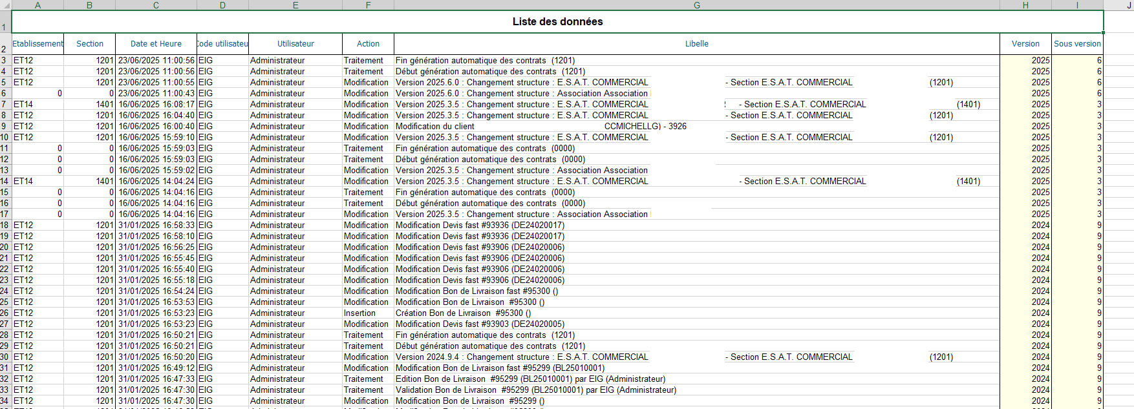
Task: Select the date cell '16/06/2025 16:08:17'
Action: (156, 105)
